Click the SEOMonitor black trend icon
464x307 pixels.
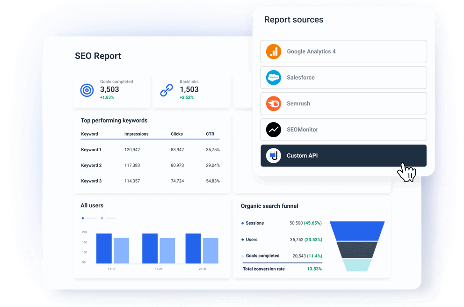click(x=274, y=130)
